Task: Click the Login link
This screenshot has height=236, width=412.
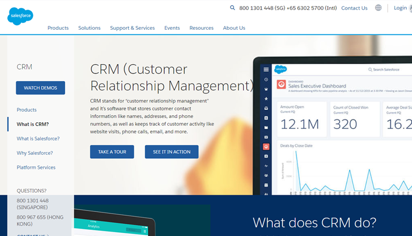Action: tap(400, 8)
